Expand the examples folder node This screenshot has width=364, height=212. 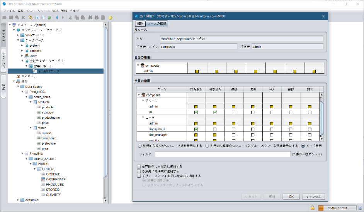(x=18, y=200)
